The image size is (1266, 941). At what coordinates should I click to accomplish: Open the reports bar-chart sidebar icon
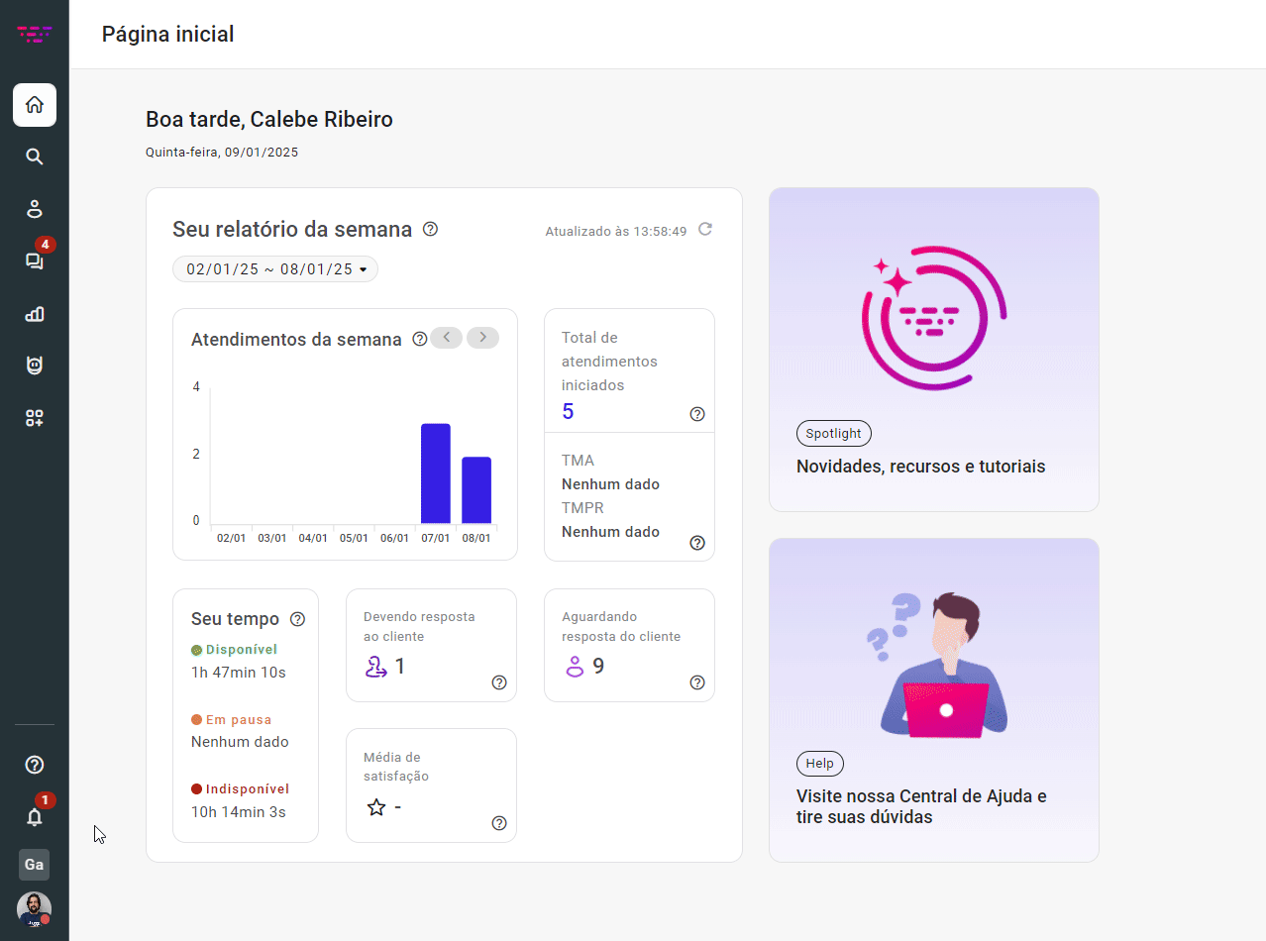coord(35,314)
